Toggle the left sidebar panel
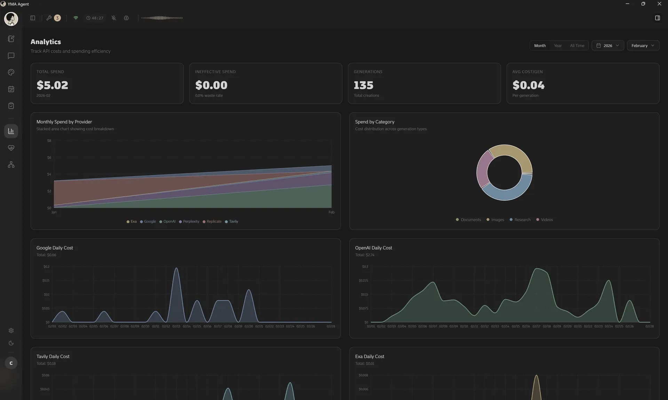This screenshot has height=400, width=668. pos(32,18)
